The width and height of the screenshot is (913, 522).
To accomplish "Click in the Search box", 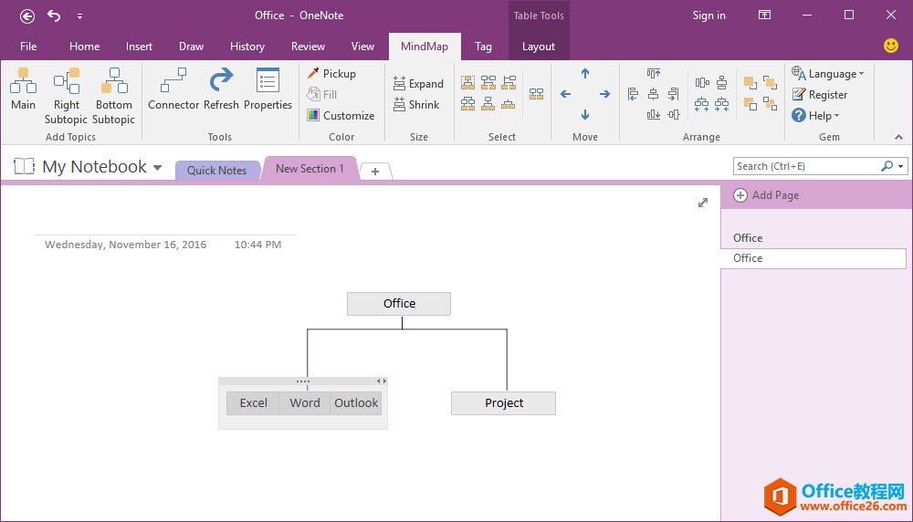I will (x=805, y=166).
